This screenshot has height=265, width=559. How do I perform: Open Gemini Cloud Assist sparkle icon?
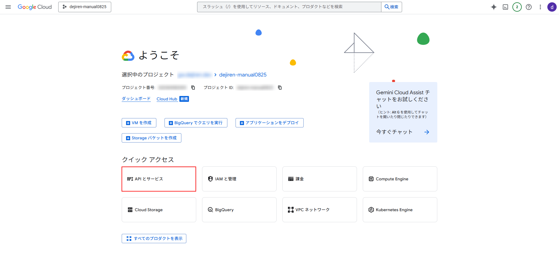point(493,7)
